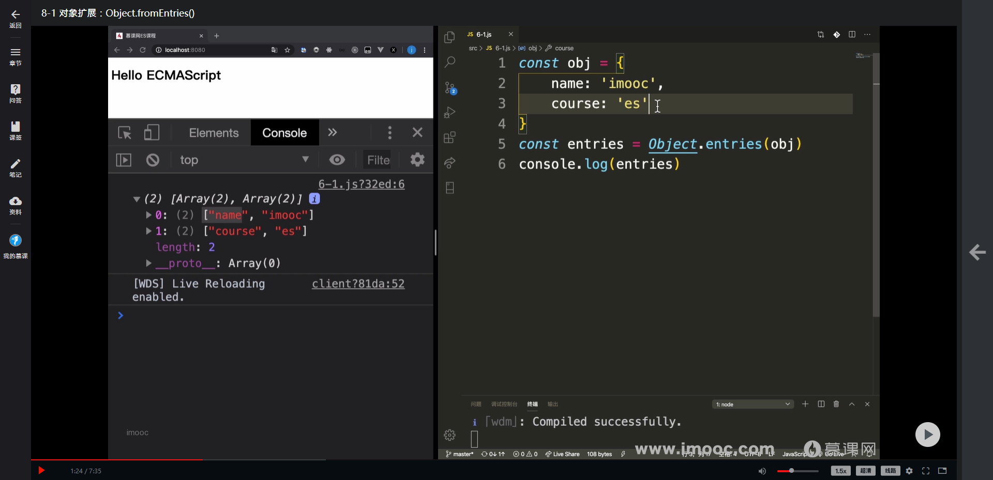
Task: Switch to the 问题 panel tab
Action: pos(476,404)
